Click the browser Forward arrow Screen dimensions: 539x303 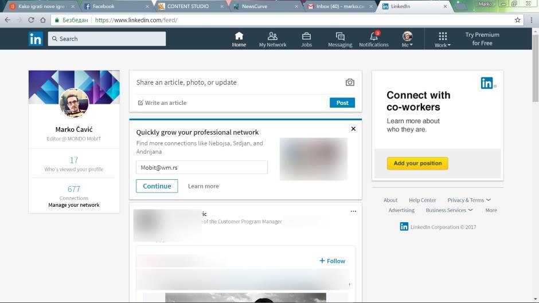click(x=19, y=20)
